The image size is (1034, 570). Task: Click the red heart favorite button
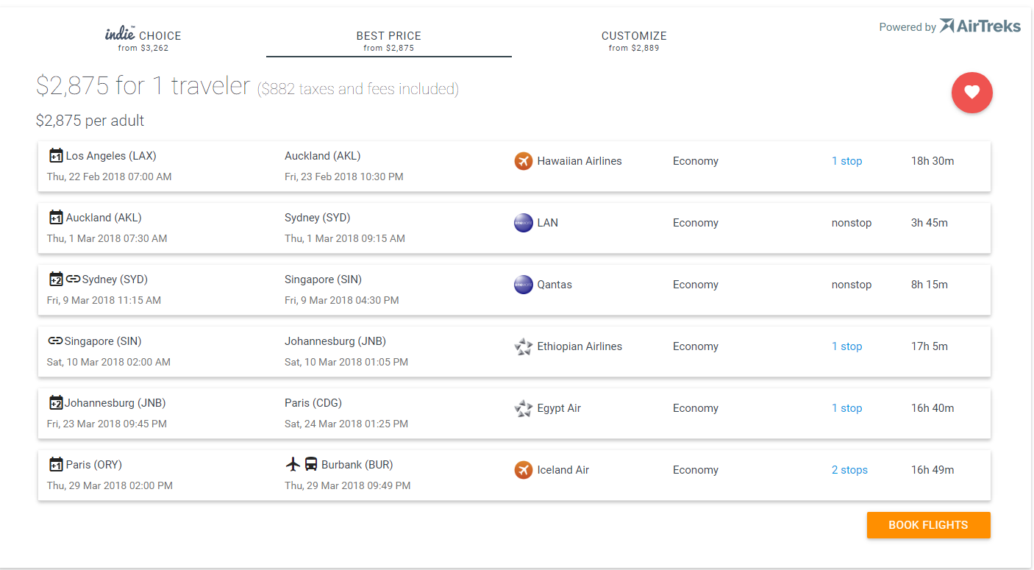971,93
